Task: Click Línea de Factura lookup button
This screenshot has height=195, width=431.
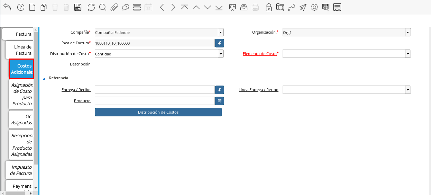Action: point(220,43)
